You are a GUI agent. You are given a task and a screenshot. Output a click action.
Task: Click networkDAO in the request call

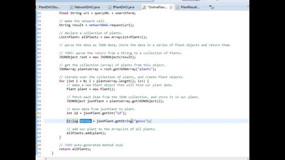click(x=98, y=25)
